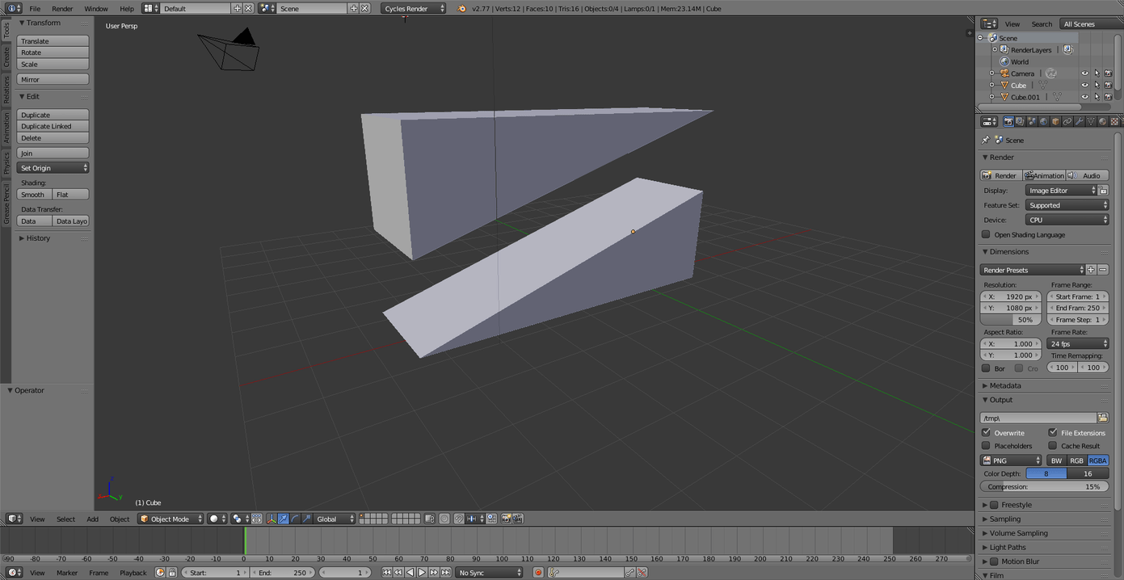The image size is (1124, 580).
Task: Open the Object Mode dropdown
Action: (170, 519)
